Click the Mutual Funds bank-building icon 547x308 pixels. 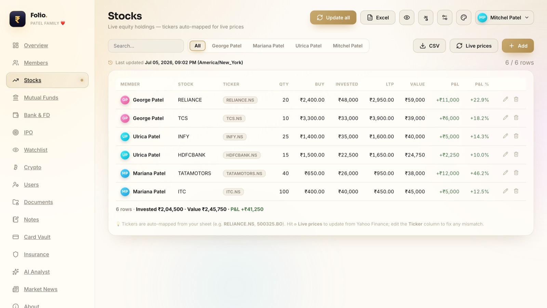16,98
